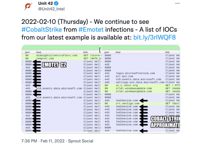
Task: Open the tweet's more options menu
Action: 178,3
